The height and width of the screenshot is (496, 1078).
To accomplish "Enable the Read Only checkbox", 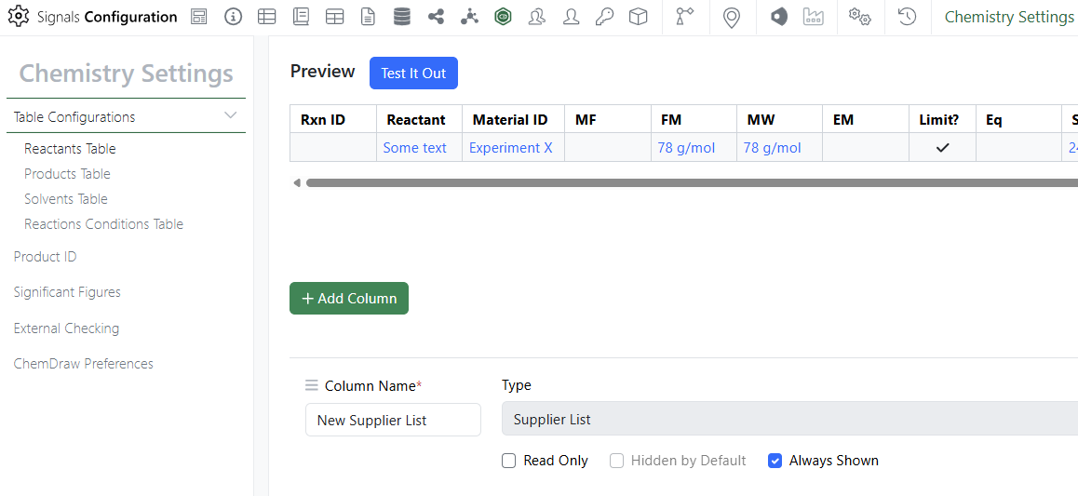I will [x=508, y=461].
